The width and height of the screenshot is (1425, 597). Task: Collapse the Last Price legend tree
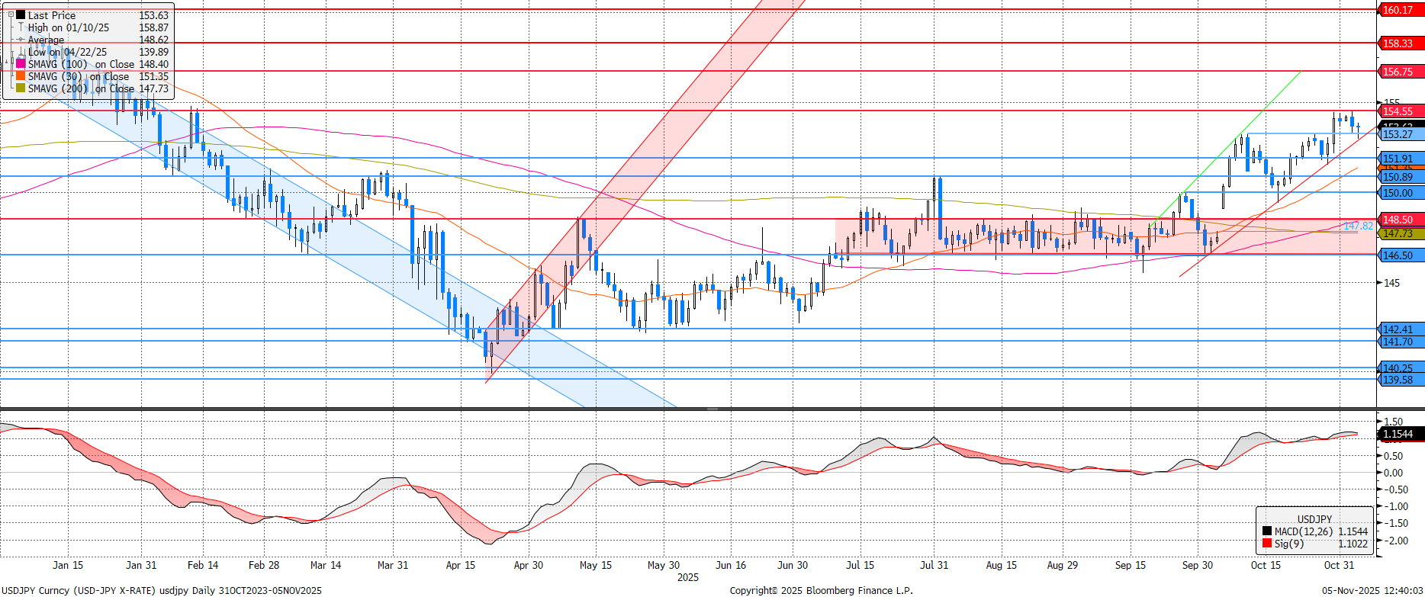click(11, 14)
